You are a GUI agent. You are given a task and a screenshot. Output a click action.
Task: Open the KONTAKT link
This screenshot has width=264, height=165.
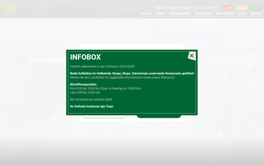coord(186,8)
